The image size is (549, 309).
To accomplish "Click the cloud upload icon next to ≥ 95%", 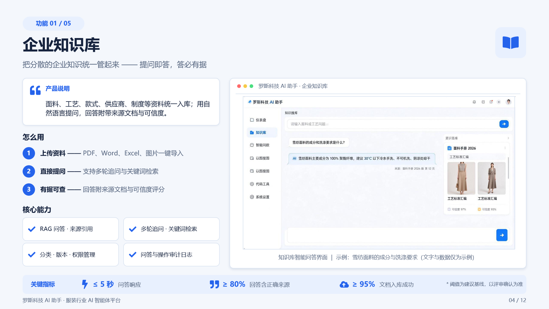I will click(344, 284).
